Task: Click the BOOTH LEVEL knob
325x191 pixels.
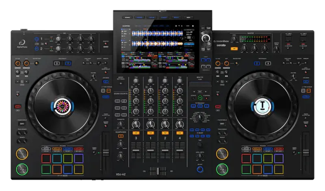Action: tap(277, 49)
